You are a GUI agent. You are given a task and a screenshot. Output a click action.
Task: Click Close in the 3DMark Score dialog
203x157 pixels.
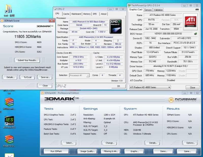[45, 86]
